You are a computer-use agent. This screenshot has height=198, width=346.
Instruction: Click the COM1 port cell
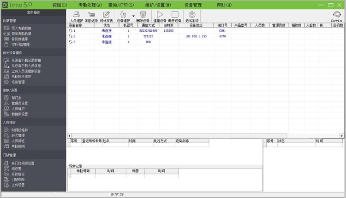222,30
